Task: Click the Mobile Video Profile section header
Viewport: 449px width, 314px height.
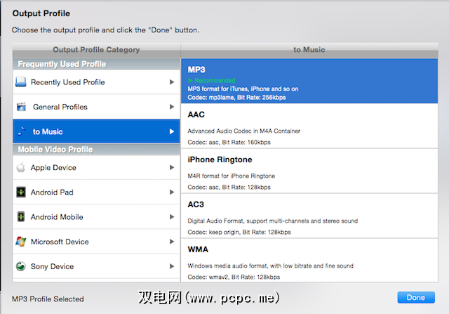Action: (x=96, y=150)
